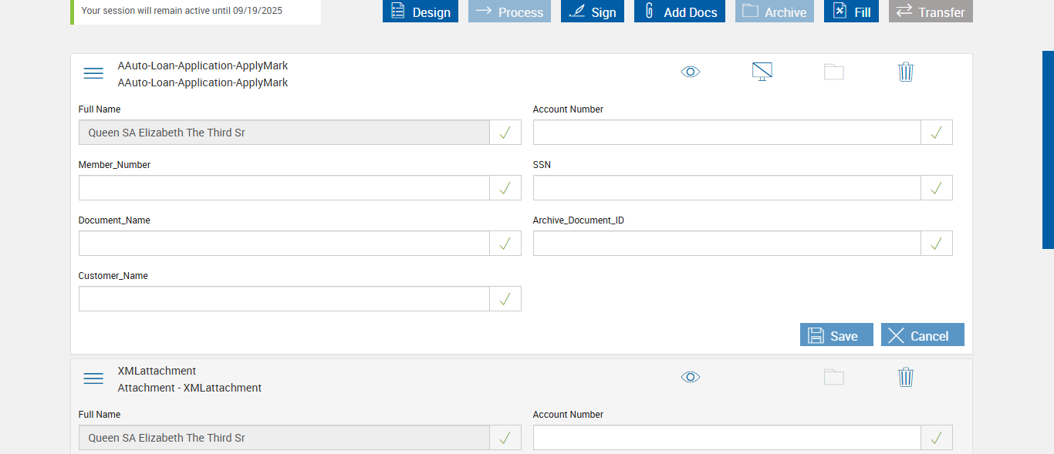
Task: Click the monitor icon on AAuto-Loan-Application document
Action: pyautogui.click(x=762, y=72)
